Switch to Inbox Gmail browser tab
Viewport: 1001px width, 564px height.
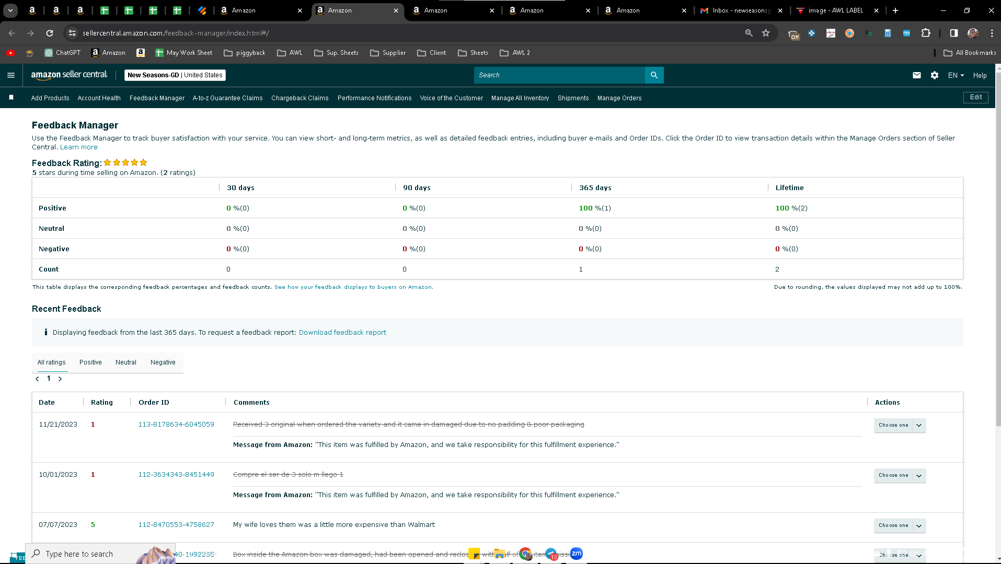click(x=742, y=10)
